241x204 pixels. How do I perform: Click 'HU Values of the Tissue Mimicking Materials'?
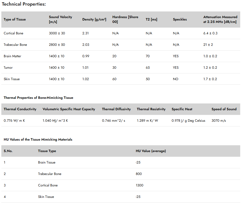pyautogui.click(x=38, y=140)
